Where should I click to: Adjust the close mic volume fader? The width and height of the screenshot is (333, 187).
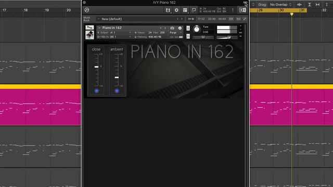pyautogui.click(x=96, y=67)
